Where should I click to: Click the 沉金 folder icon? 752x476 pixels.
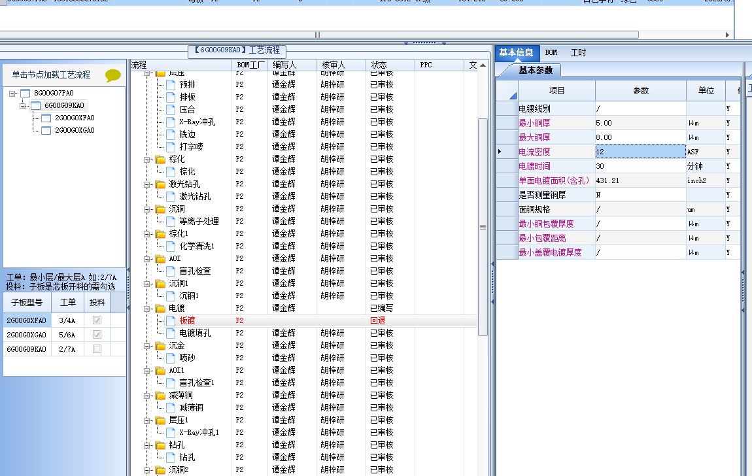tap(160, 346)
